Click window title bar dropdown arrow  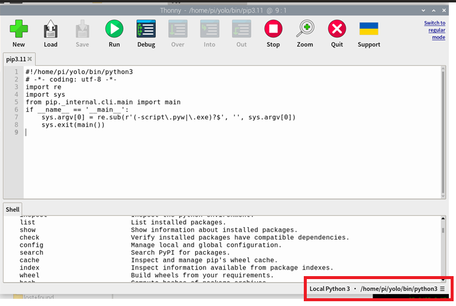[423, 11]
